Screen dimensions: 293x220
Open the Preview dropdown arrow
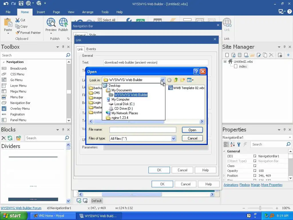[x=51, y=34]
